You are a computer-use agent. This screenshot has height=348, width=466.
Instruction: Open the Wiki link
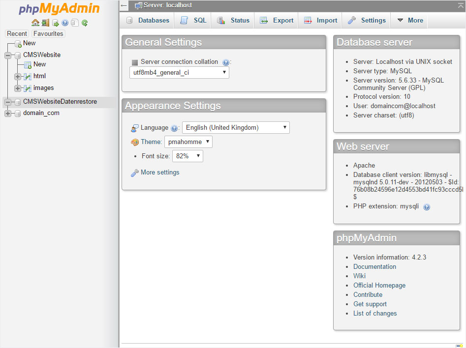359,276
